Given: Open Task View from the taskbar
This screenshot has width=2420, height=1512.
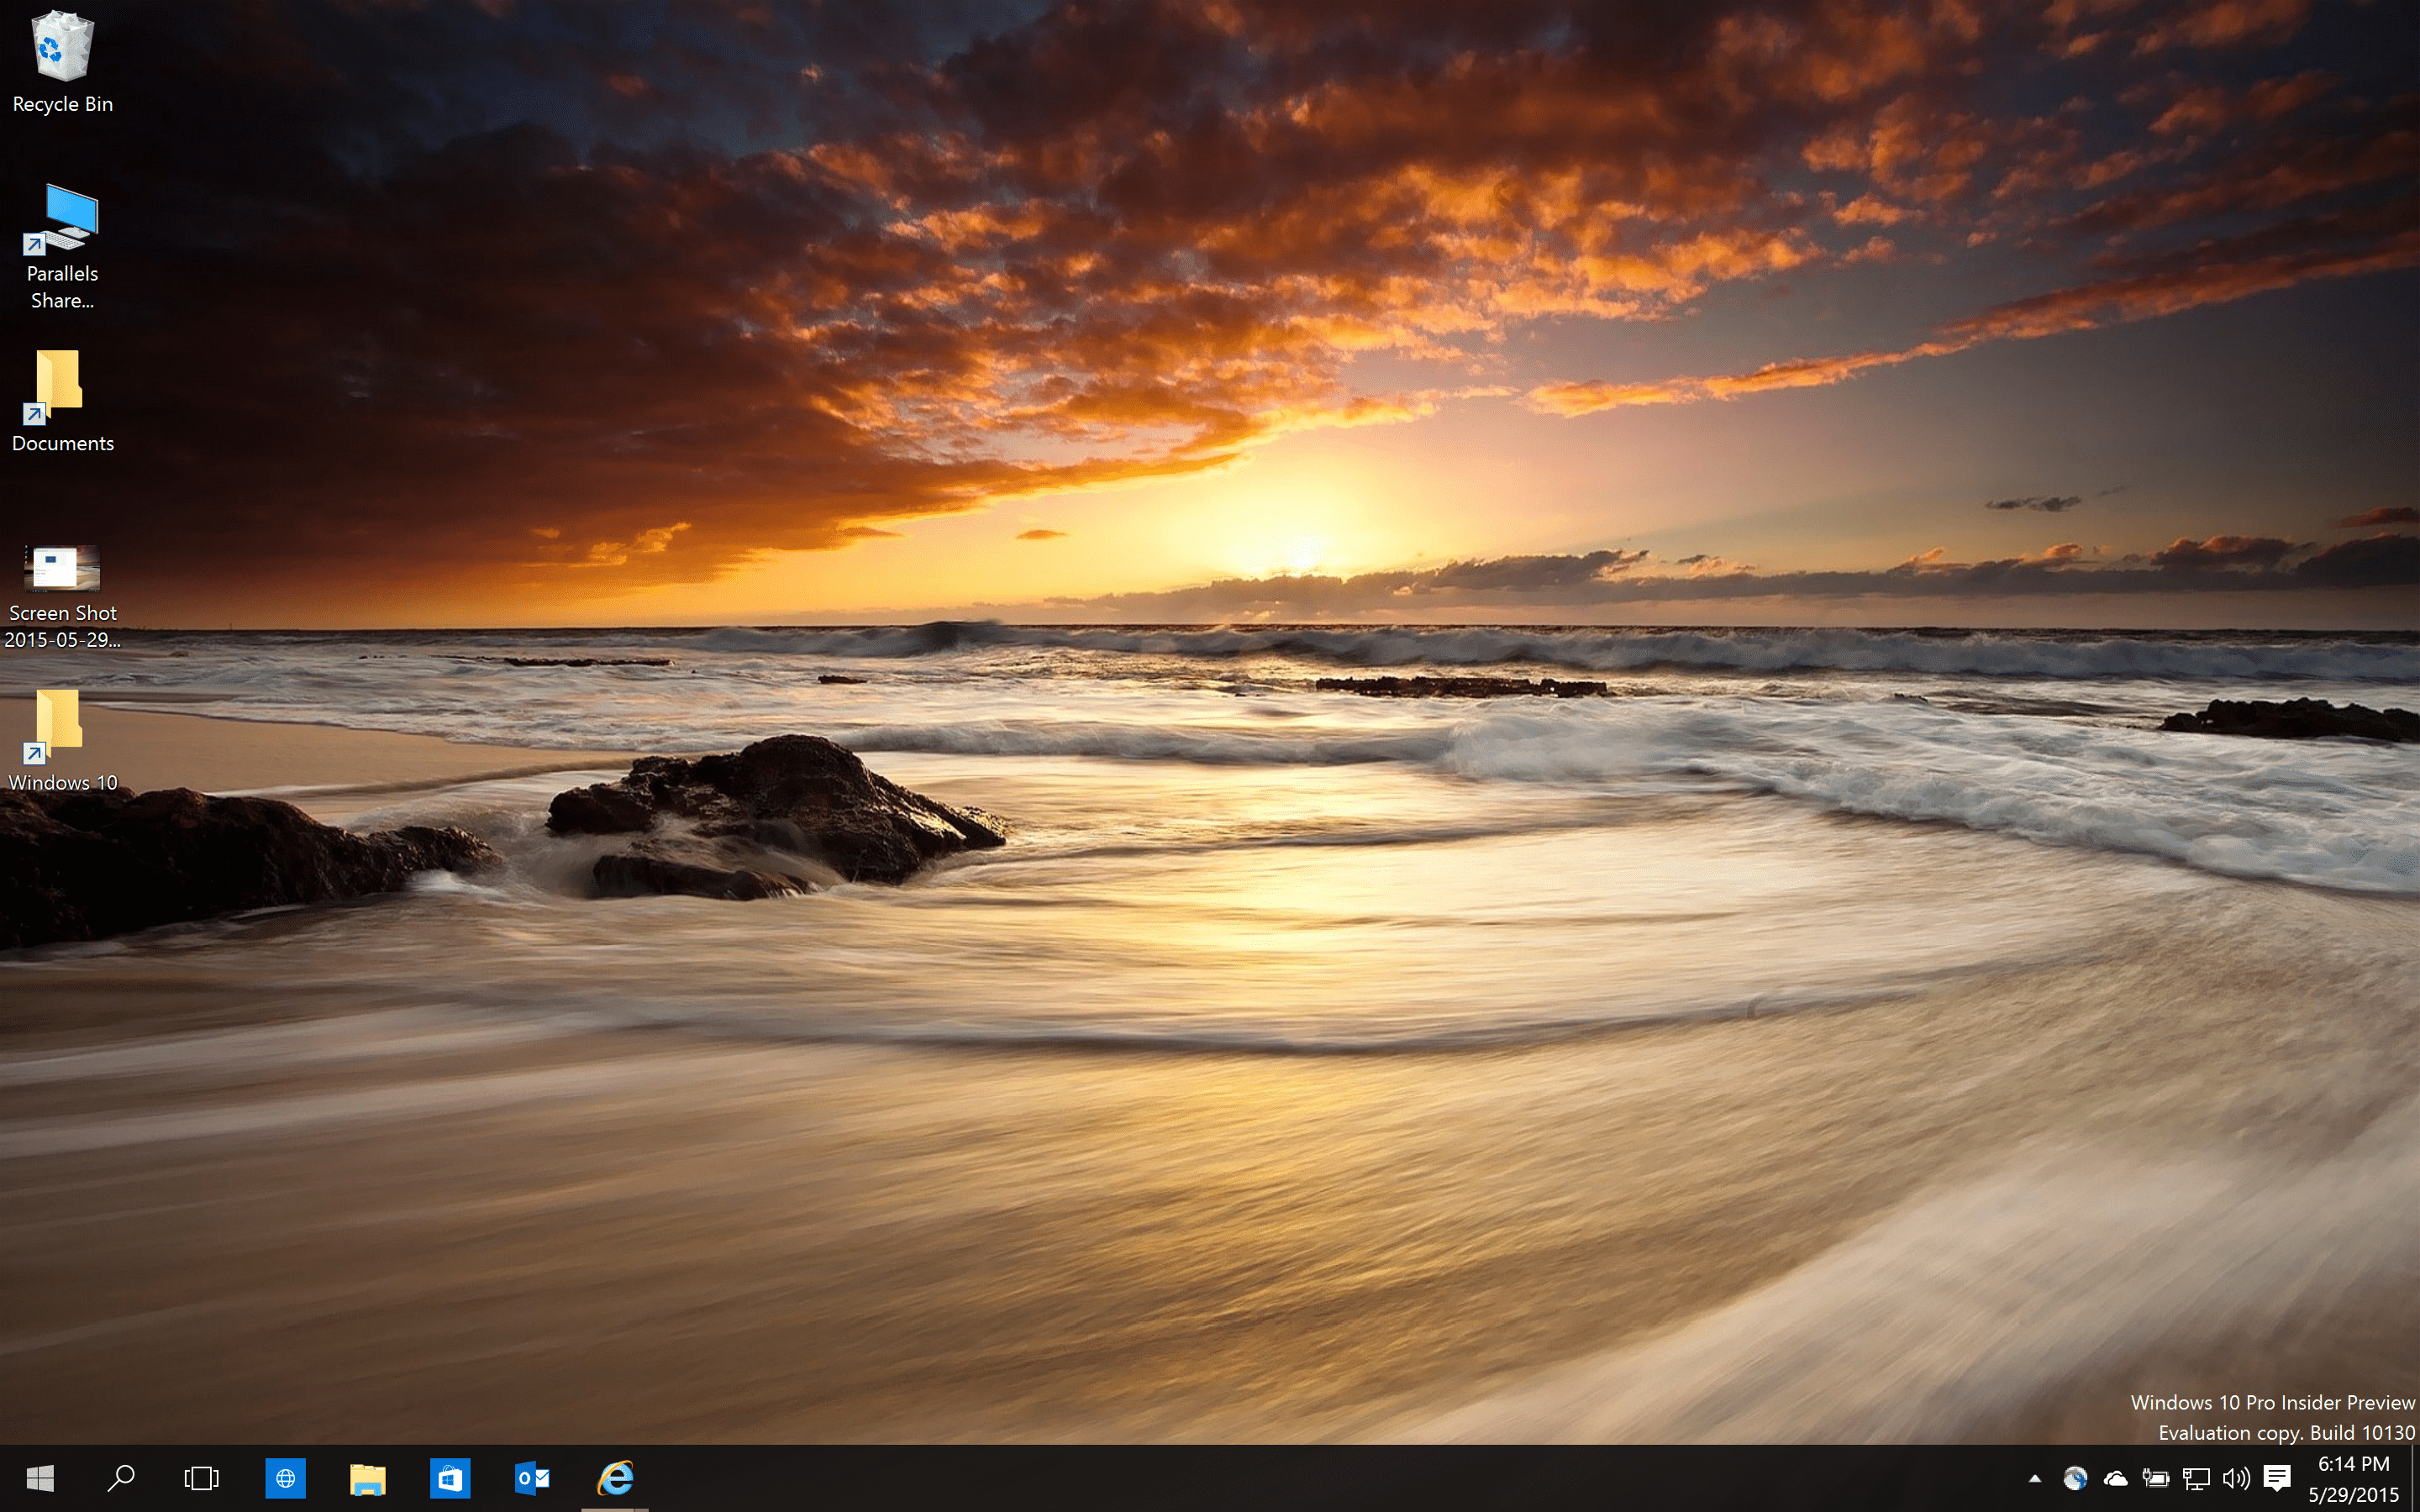Looking at the screenshot, I should (x=202, y=1478).
